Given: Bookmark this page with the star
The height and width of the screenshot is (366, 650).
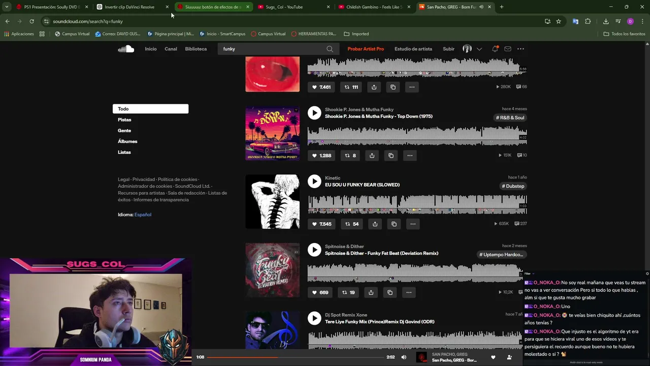Looking at the screenshot, I should [559, 21].
